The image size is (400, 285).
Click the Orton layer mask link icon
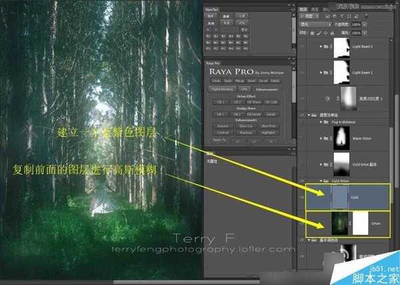[350, 223]
